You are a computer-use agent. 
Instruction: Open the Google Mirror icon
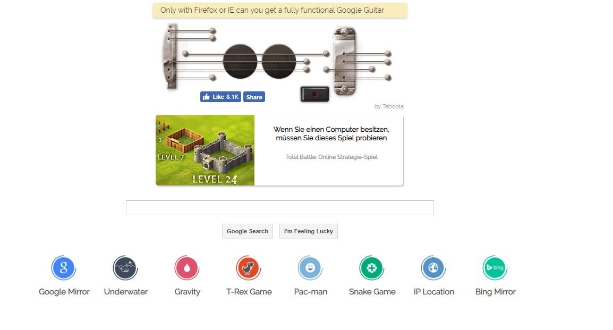(63, 268)
